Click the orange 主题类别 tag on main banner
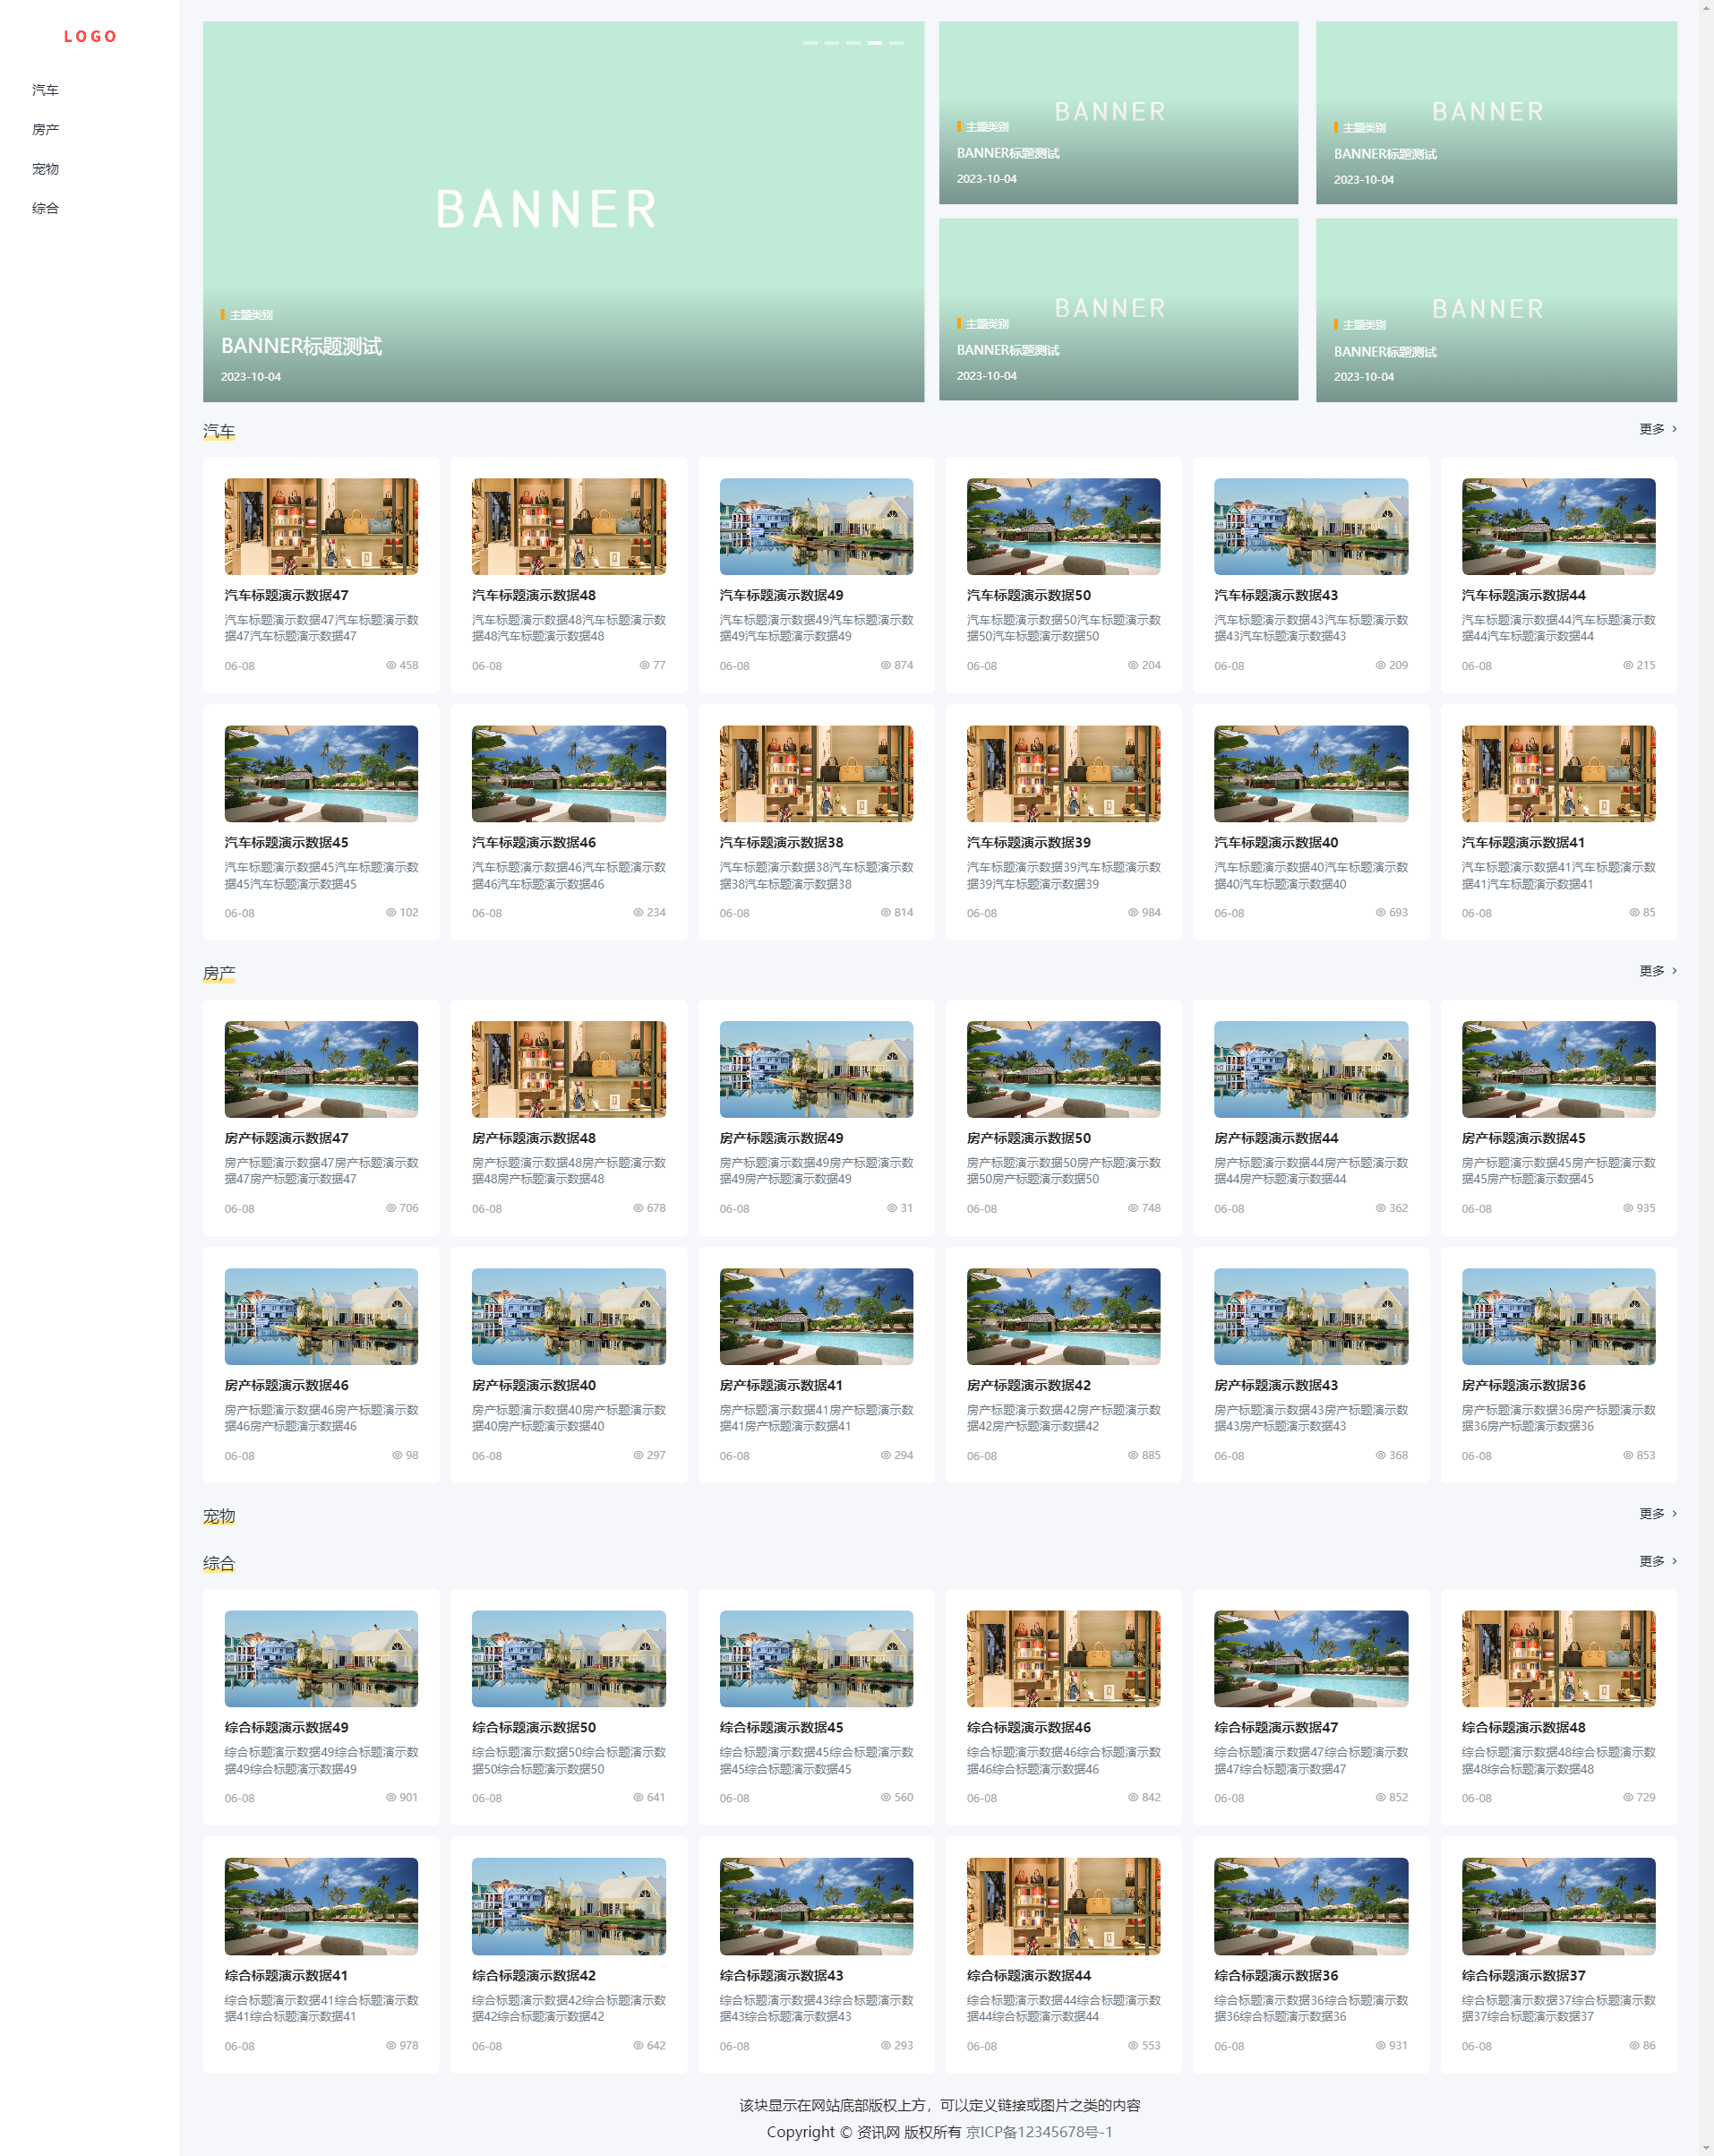Image resolution: width=1714 pixels, height=2156 pixels. click(x=250, y=315)
